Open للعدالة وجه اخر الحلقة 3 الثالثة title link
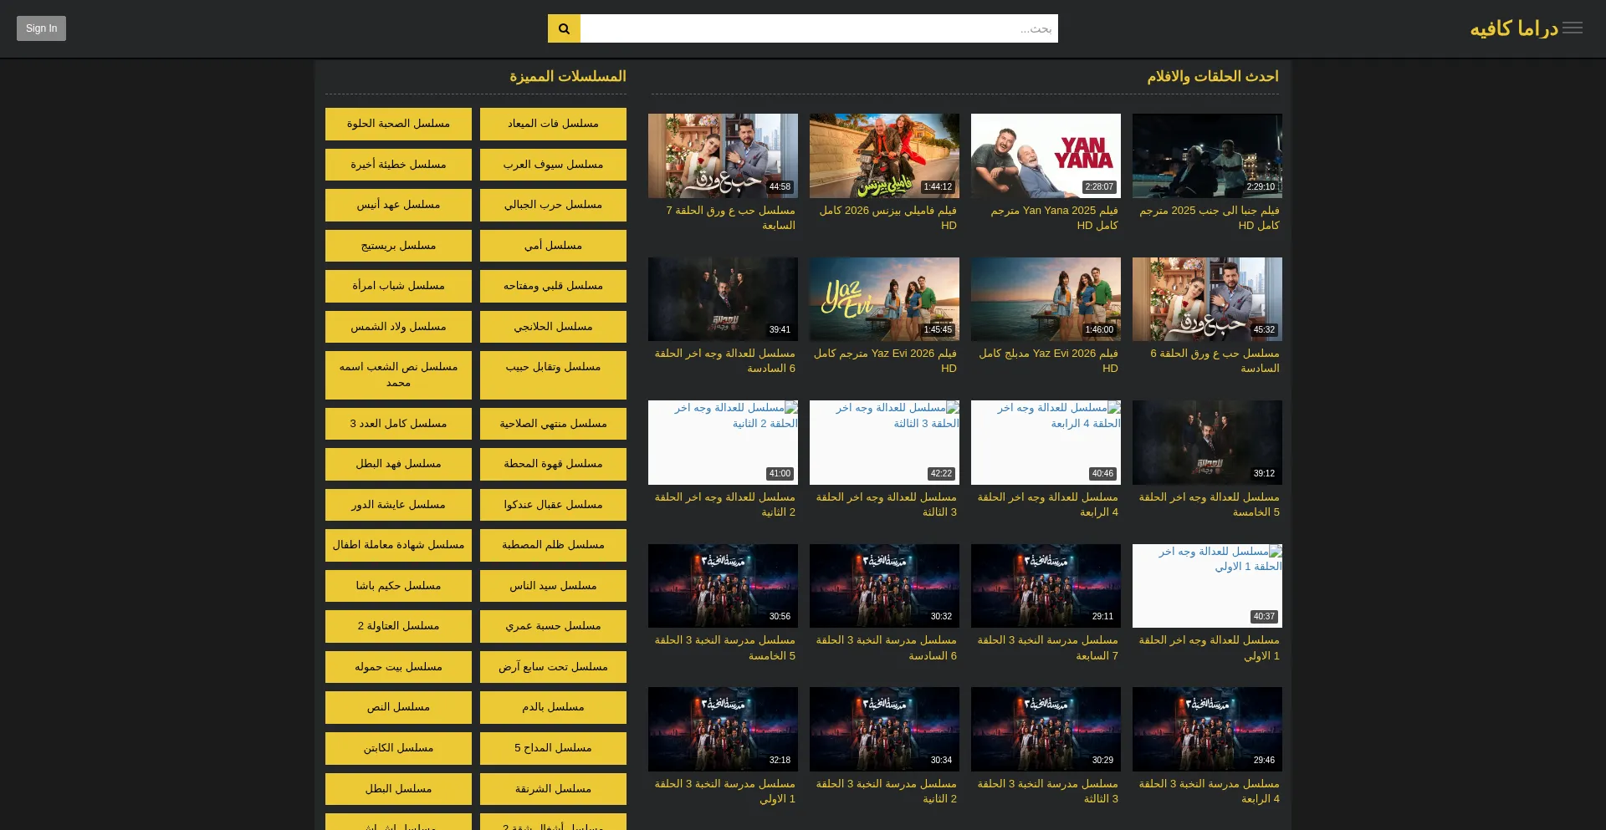1606x830 pixels. click(x=886, y=505)
